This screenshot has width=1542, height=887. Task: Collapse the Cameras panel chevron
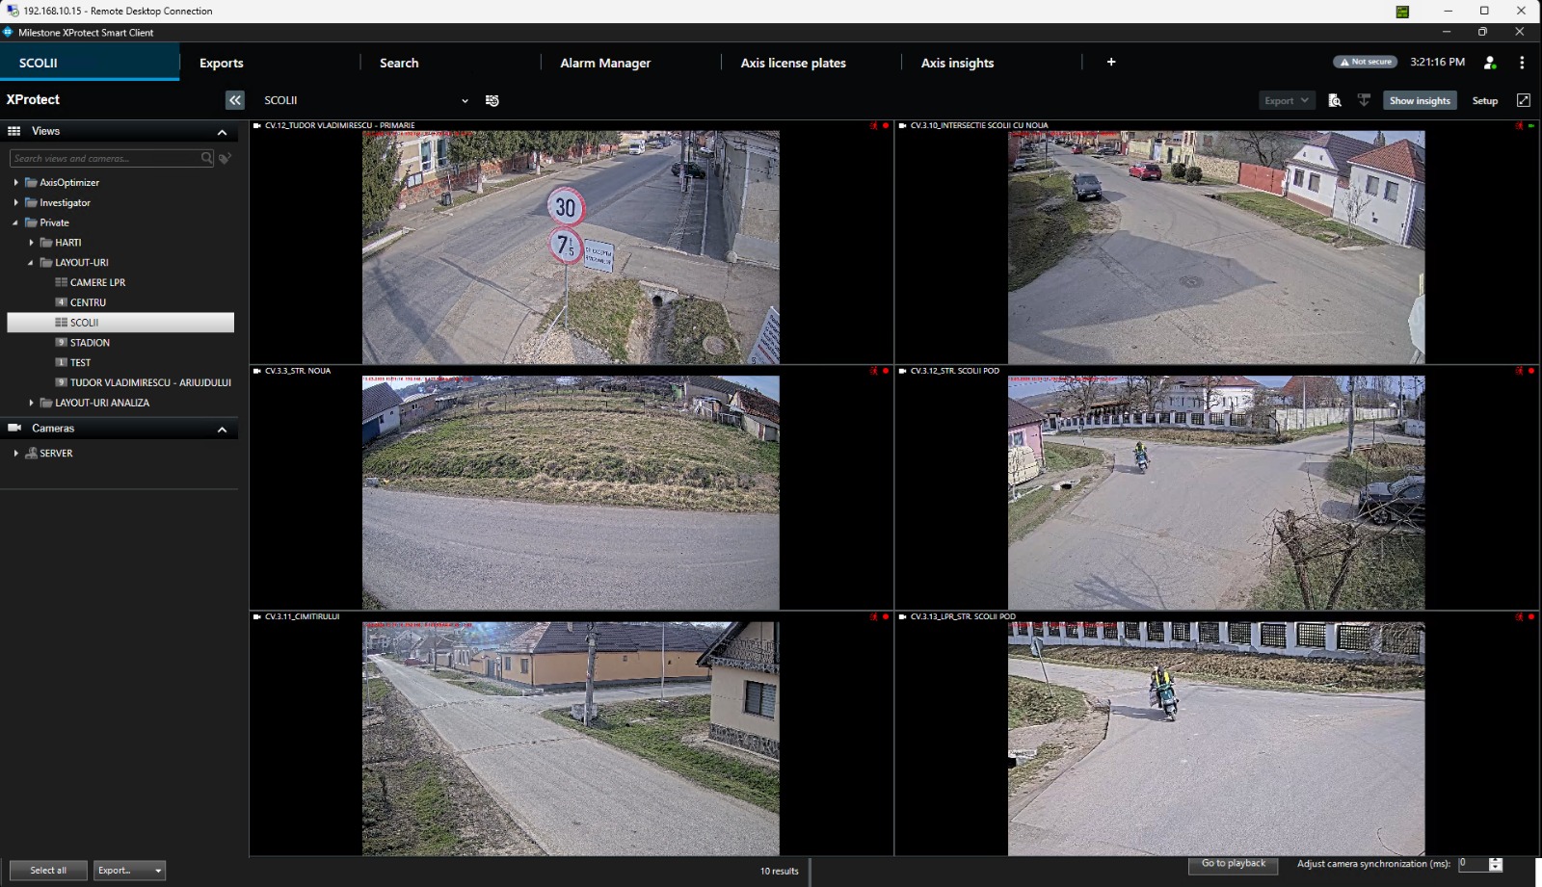222,430
